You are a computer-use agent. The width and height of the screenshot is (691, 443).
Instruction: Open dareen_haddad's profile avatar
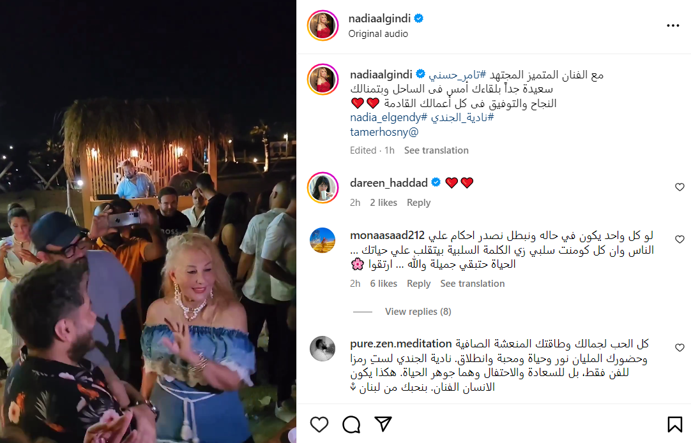coord(323,188)
